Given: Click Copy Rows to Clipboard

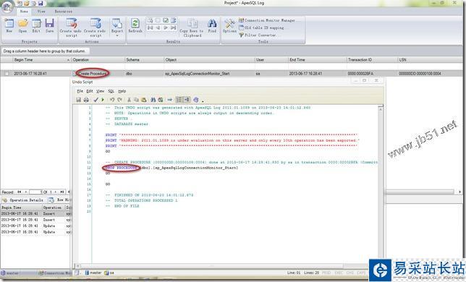Looking at the screenshot, I should pyautogui.click(x=192, y=27).
